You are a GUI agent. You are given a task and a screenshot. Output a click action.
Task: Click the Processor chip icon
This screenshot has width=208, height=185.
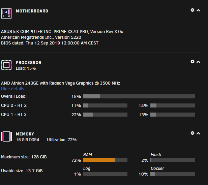click(6, 65)
